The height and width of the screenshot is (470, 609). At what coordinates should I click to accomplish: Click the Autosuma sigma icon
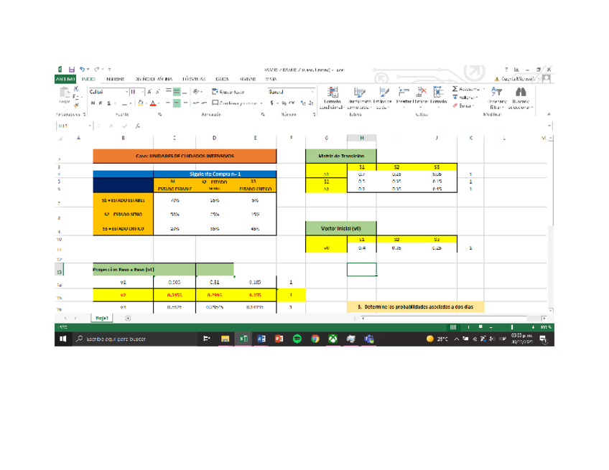click(x=455, y=89)
